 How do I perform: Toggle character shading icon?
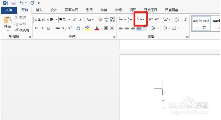106,28
